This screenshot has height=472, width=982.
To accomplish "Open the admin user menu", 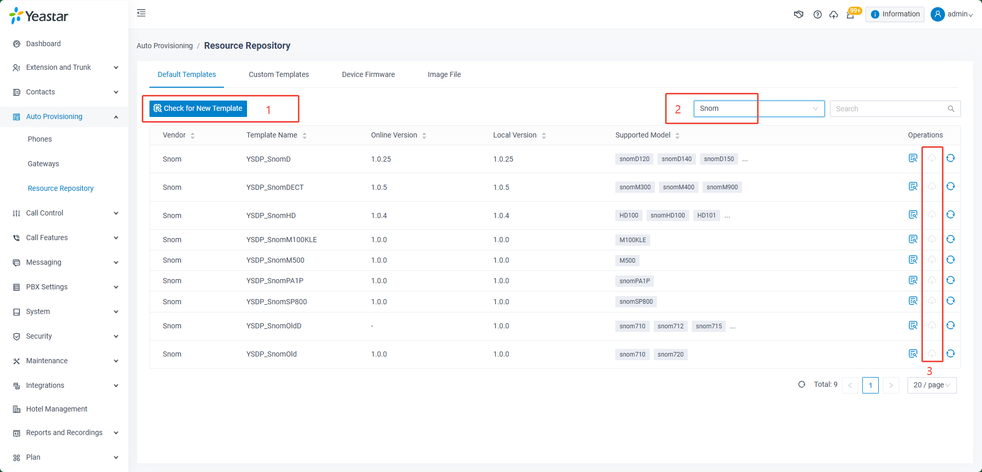I will 952,14.
